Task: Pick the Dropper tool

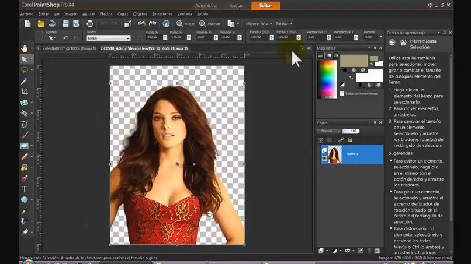Action: (x=25, y=81)
